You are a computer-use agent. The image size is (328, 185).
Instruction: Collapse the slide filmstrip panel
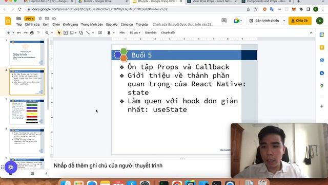(x=47, y=174)
